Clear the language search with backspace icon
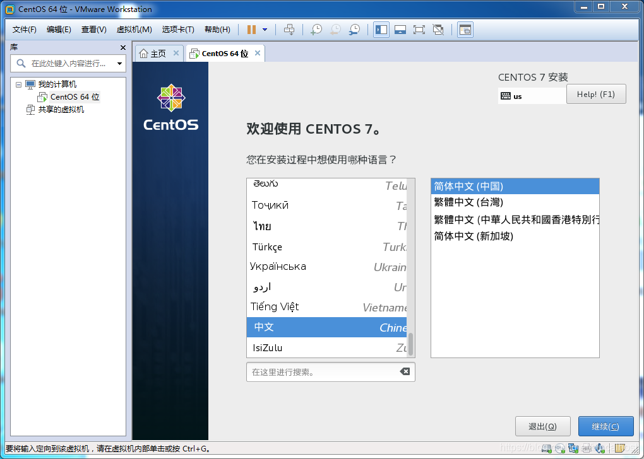This screenshot has width=644, height=459. point(405,371)
